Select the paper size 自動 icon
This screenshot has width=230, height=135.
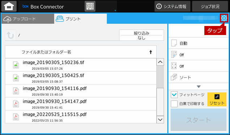[x=174, y=43]
